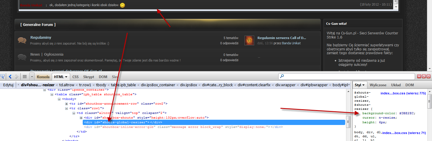Select div.ipsBox in the breadcrumb
This screenshot has height=141, width=432.
[x=189, y=85]
